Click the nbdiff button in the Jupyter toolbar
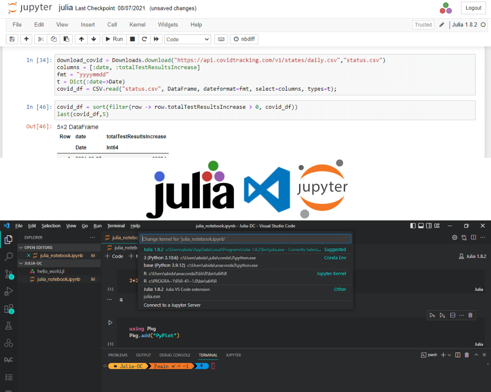Viewport: 491px width, 392px height. click(244, 39)
